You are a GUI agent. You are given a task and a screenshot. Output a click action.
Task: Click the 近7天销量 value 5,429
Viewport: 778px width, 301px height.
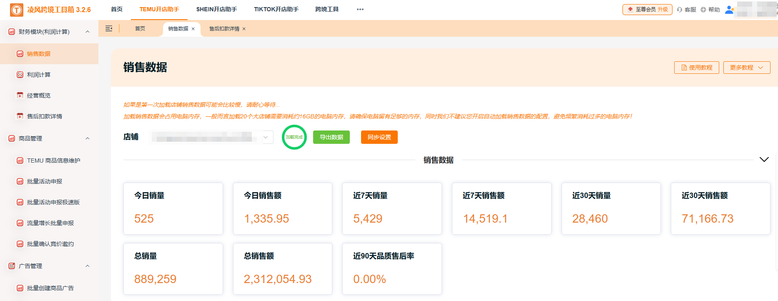pos(368,218)
